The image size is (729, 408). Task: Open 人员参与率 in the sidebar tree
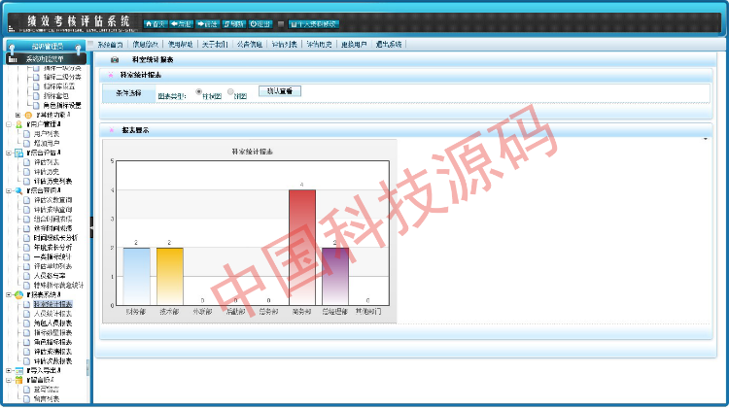[50, 276]
